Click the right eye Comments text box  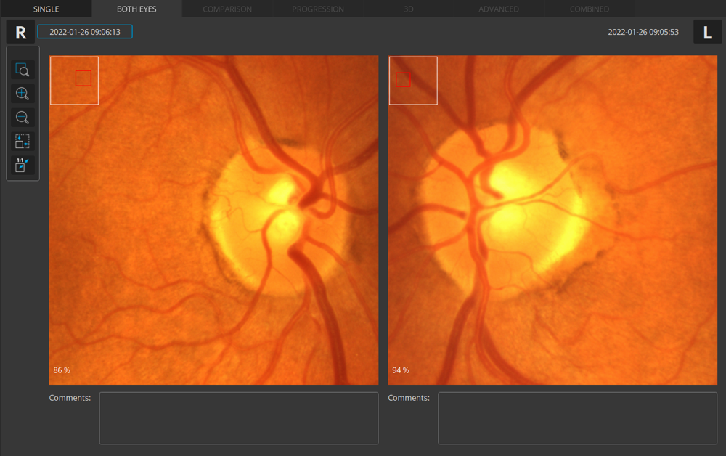point(238,418)
